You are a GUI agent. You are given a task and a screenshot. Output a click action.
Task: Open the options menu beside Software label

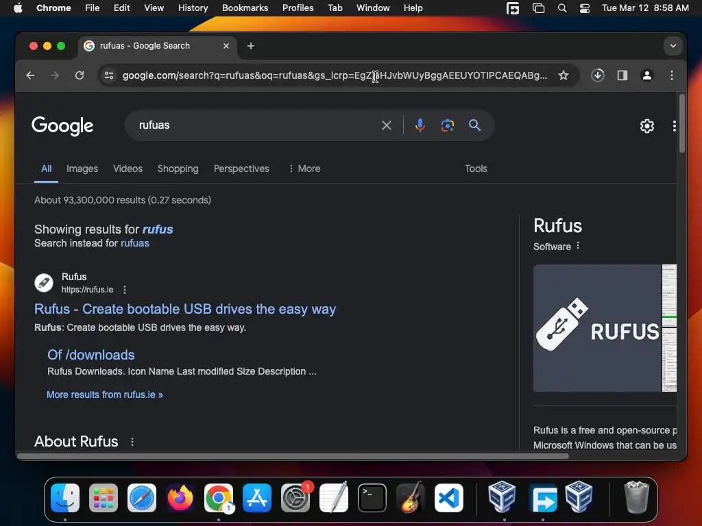(x=578, y=246)
